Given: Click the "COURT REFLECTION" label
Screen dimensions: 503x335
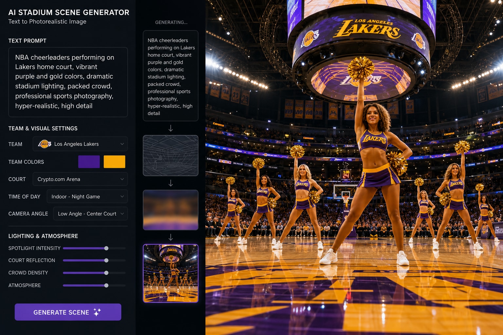Looking at the screenshot, I should 32,260.
